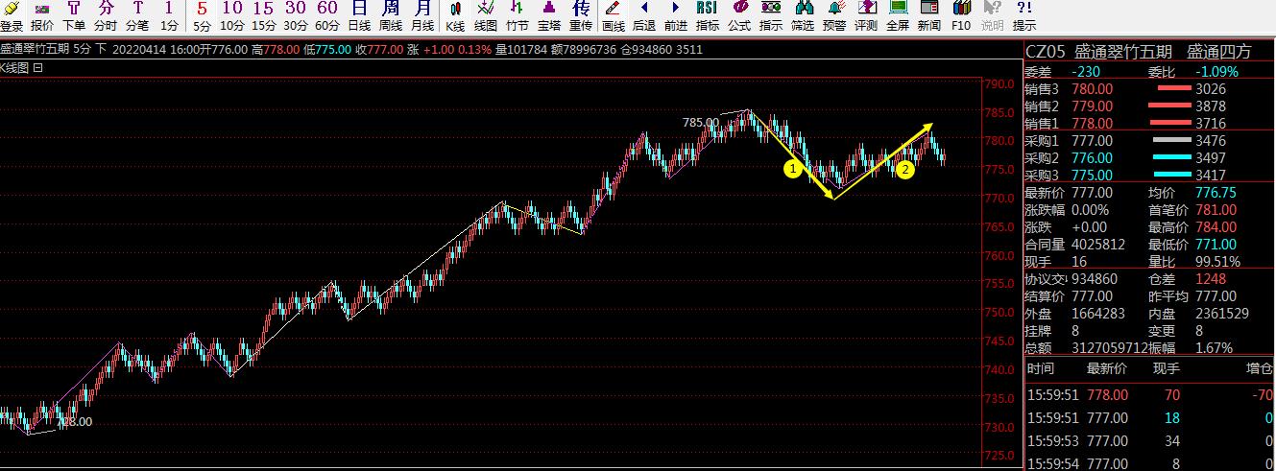1276x471 pixels.
Task: Select the 5分 five-minute period
Action: tap(202, 16)
